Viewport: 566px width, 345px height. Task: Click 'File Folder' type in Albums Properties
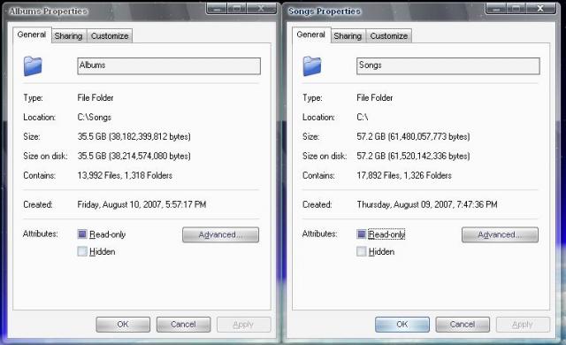96,98
